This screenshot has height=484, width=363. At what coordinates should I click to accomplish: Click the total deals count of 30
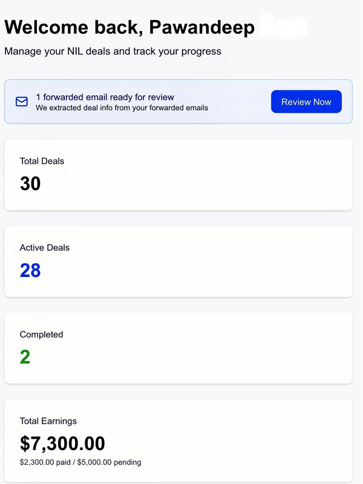[x=30, y=183]
